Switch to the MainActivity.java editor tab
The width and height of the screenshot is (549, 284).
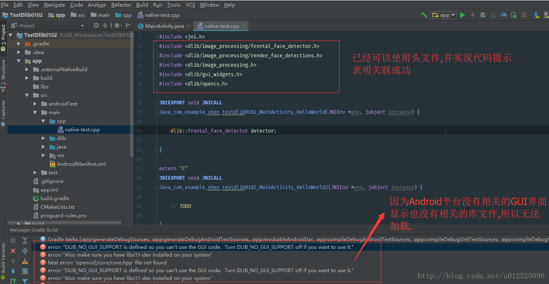coord(164,26)
